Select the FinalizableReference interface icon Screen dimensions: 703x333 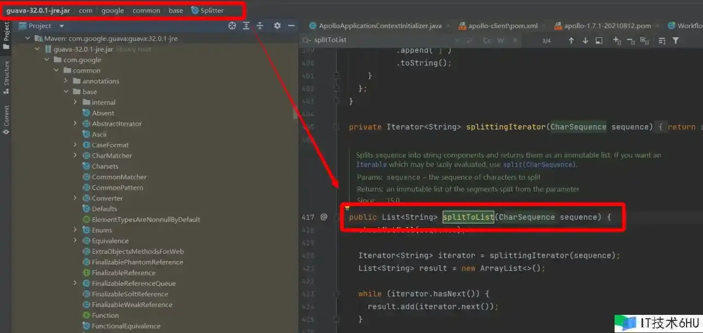pos(86,273)
